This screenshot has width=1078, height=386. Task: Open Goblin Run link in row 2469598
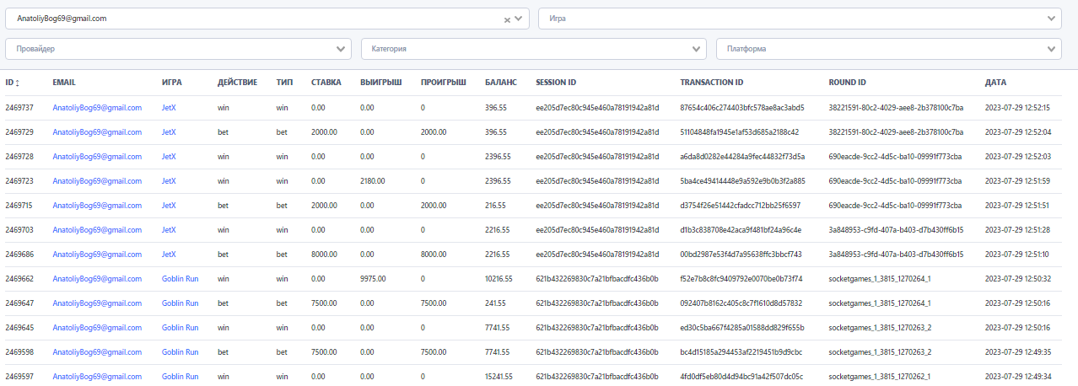click(181, 352)
